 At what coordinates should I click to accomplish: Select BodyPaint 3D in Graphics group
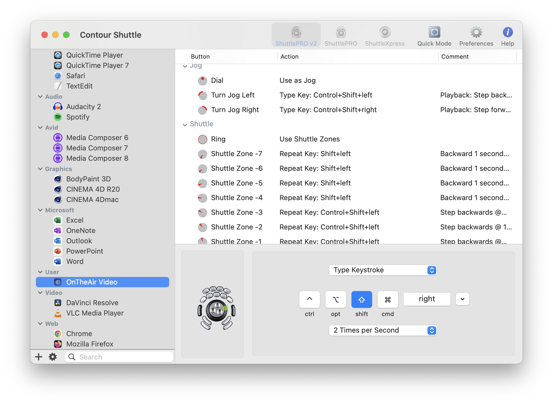pyautogui.click(x=102, y=179)
